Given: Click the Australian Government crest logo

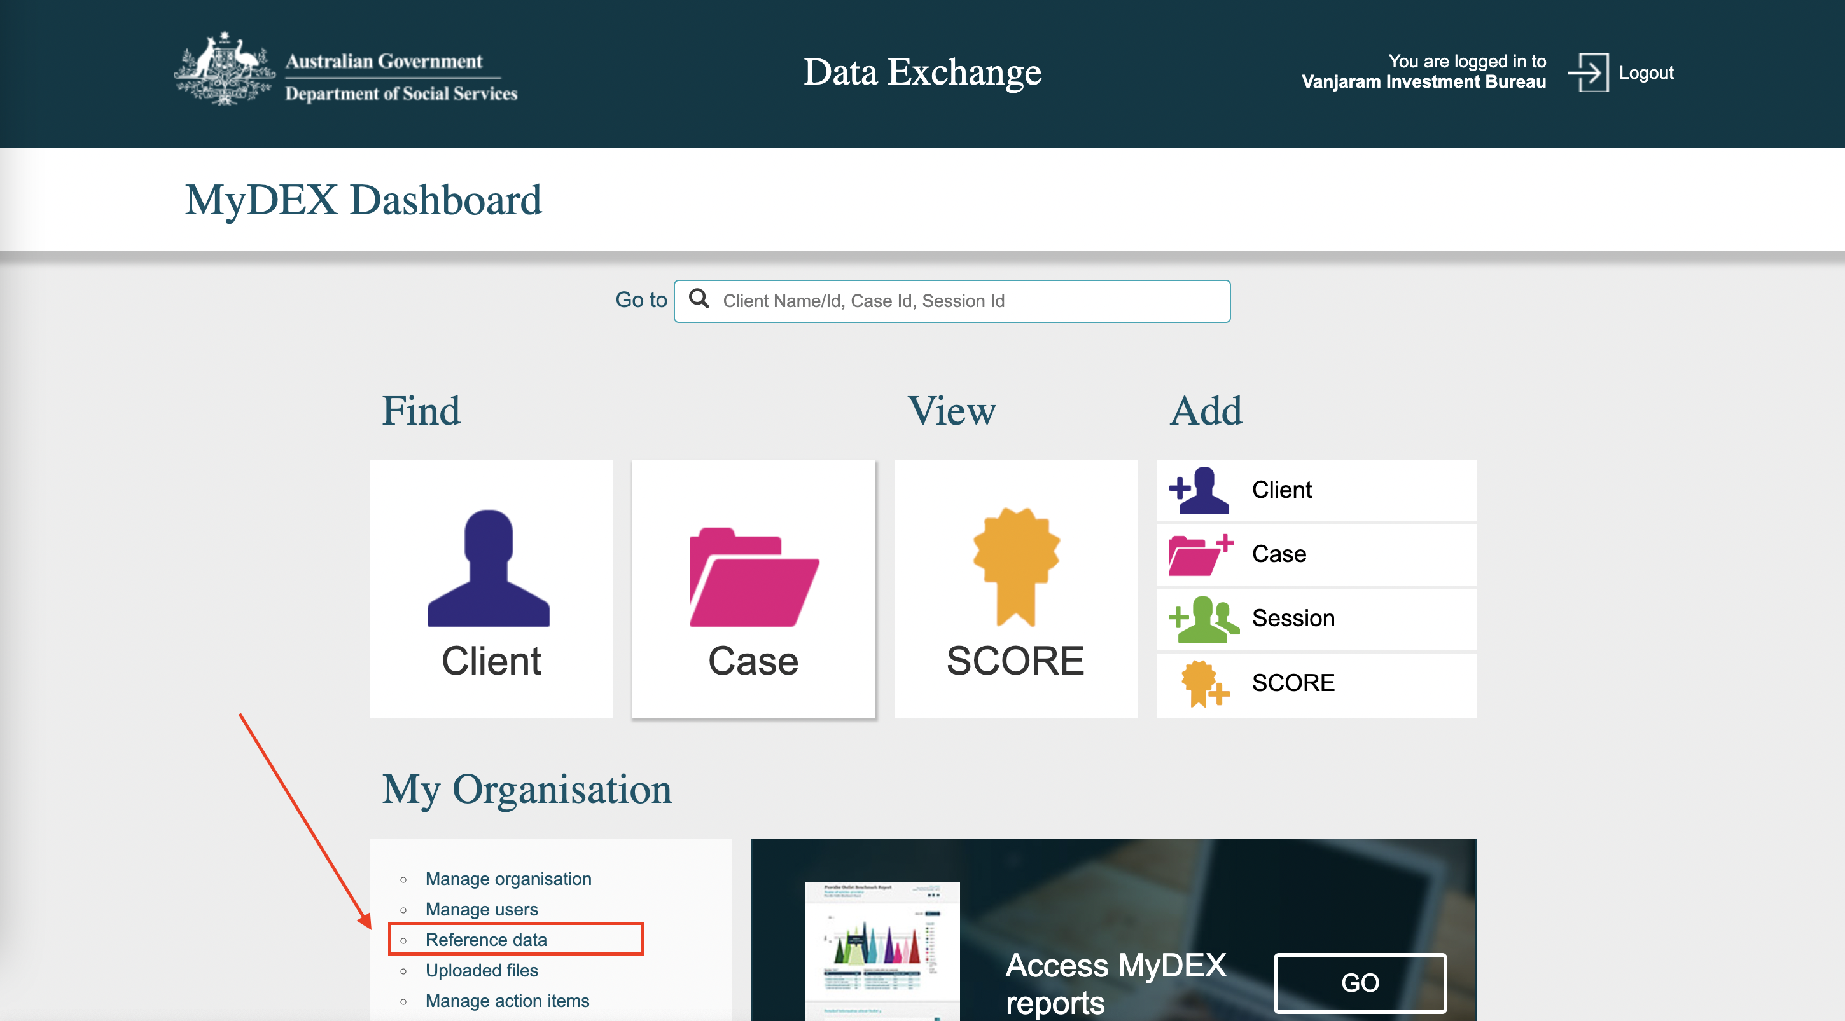Looking at the screenshot, I should pyautogui.click(x=224, y=70).
